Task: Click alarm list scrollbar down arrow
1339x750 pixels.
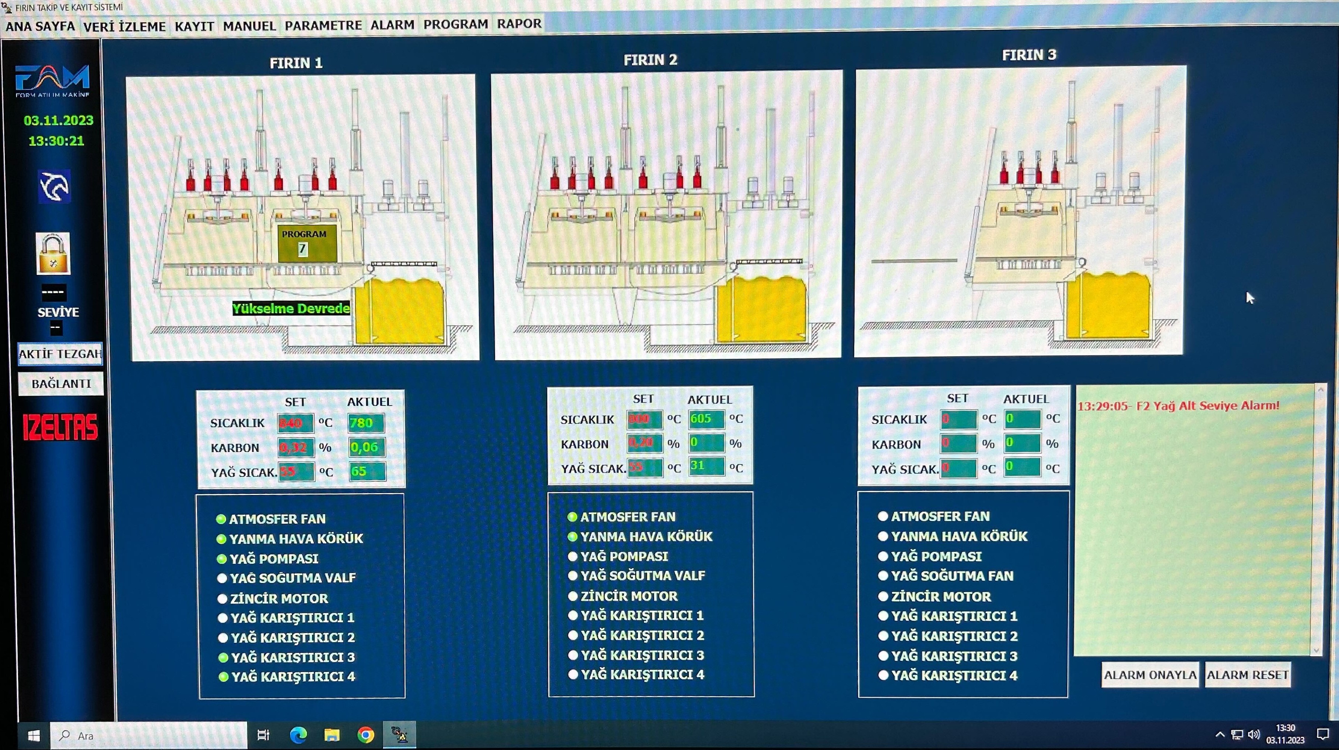Action: tap(1316, 650)
